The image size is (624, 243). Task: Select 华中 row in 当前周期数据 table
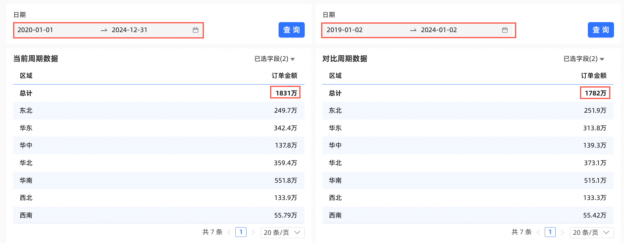159,145
